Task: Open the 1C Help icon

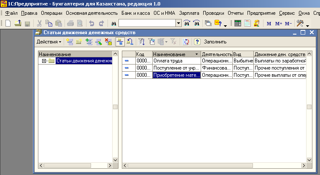Action: (x=218, y=23)
